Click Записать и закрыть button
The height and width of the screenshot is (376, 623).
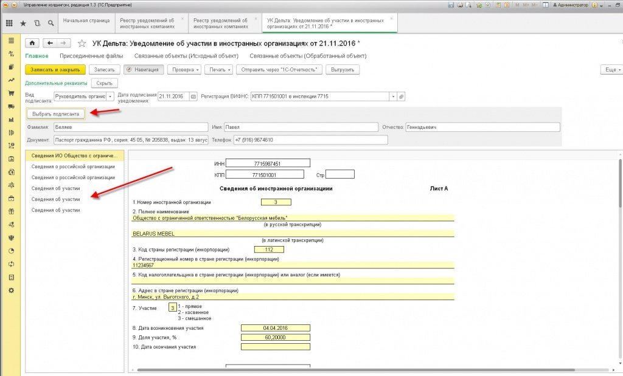tap(55, 69)
